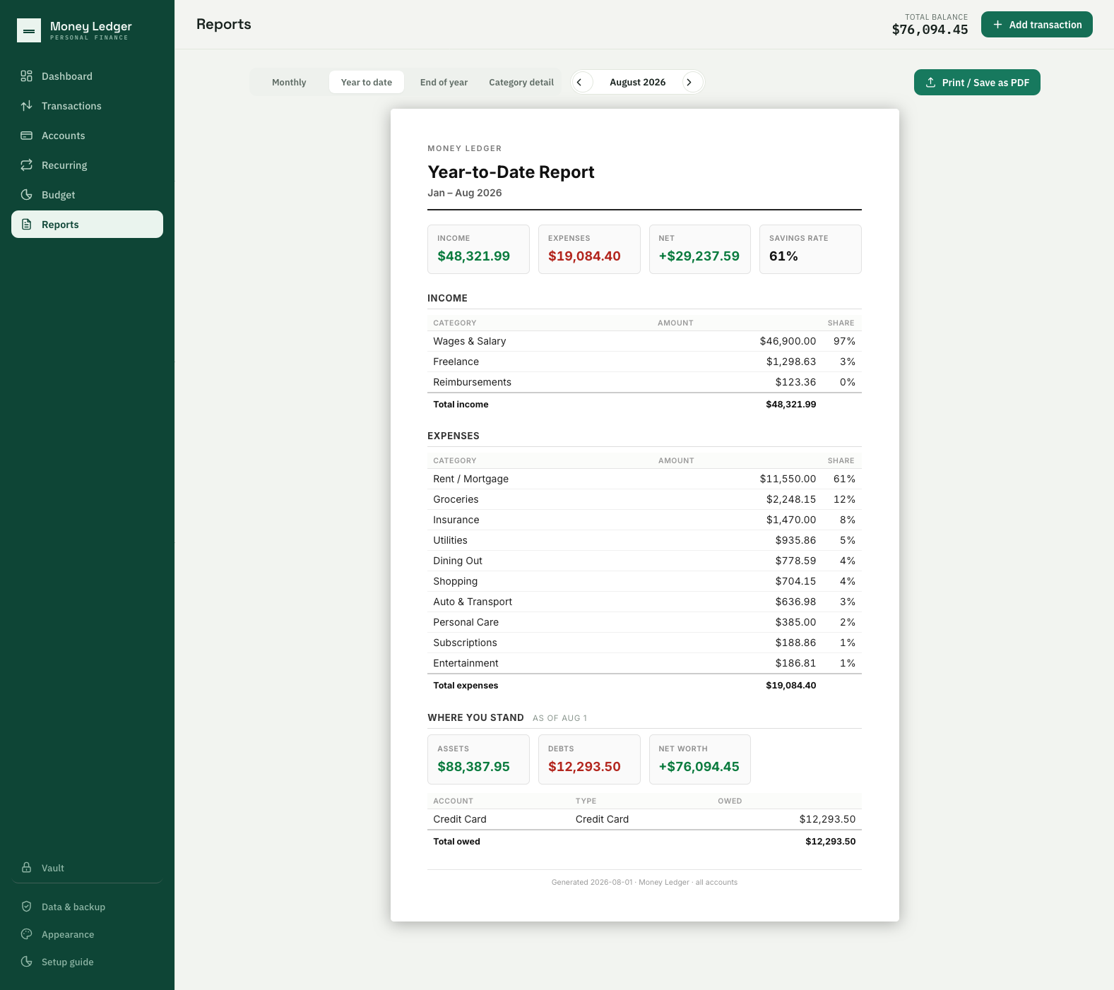Click the plus icon in Add transaction
This screenshot has height=990, width=1114.
click(997, 25)
